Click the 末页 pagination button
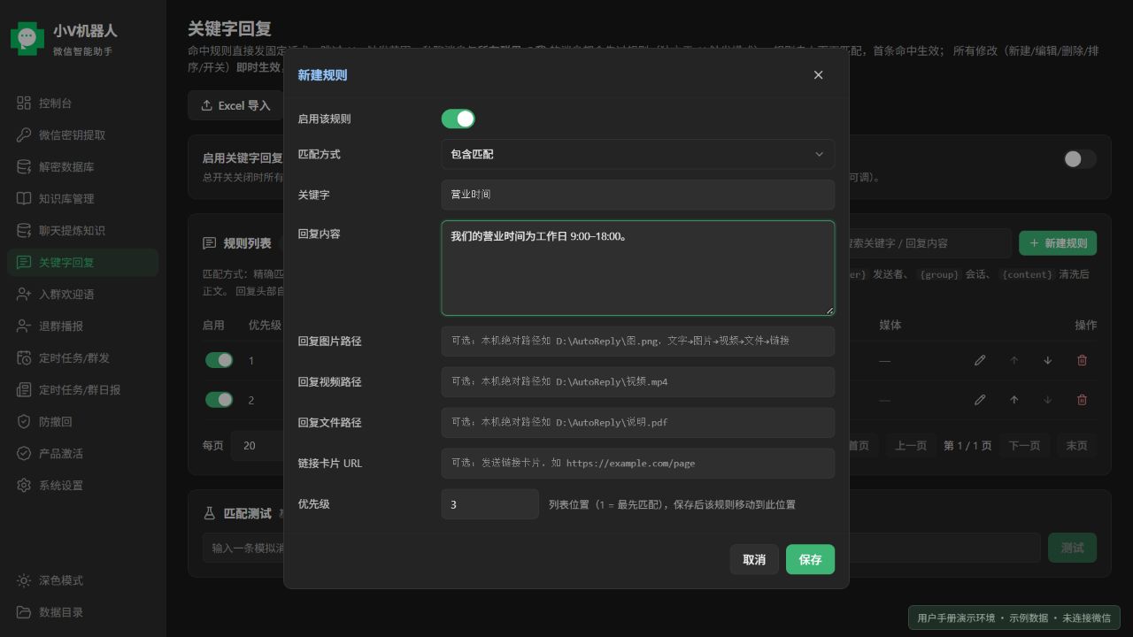Screen dimensions: 1133x637 (x=1076, y=446)
